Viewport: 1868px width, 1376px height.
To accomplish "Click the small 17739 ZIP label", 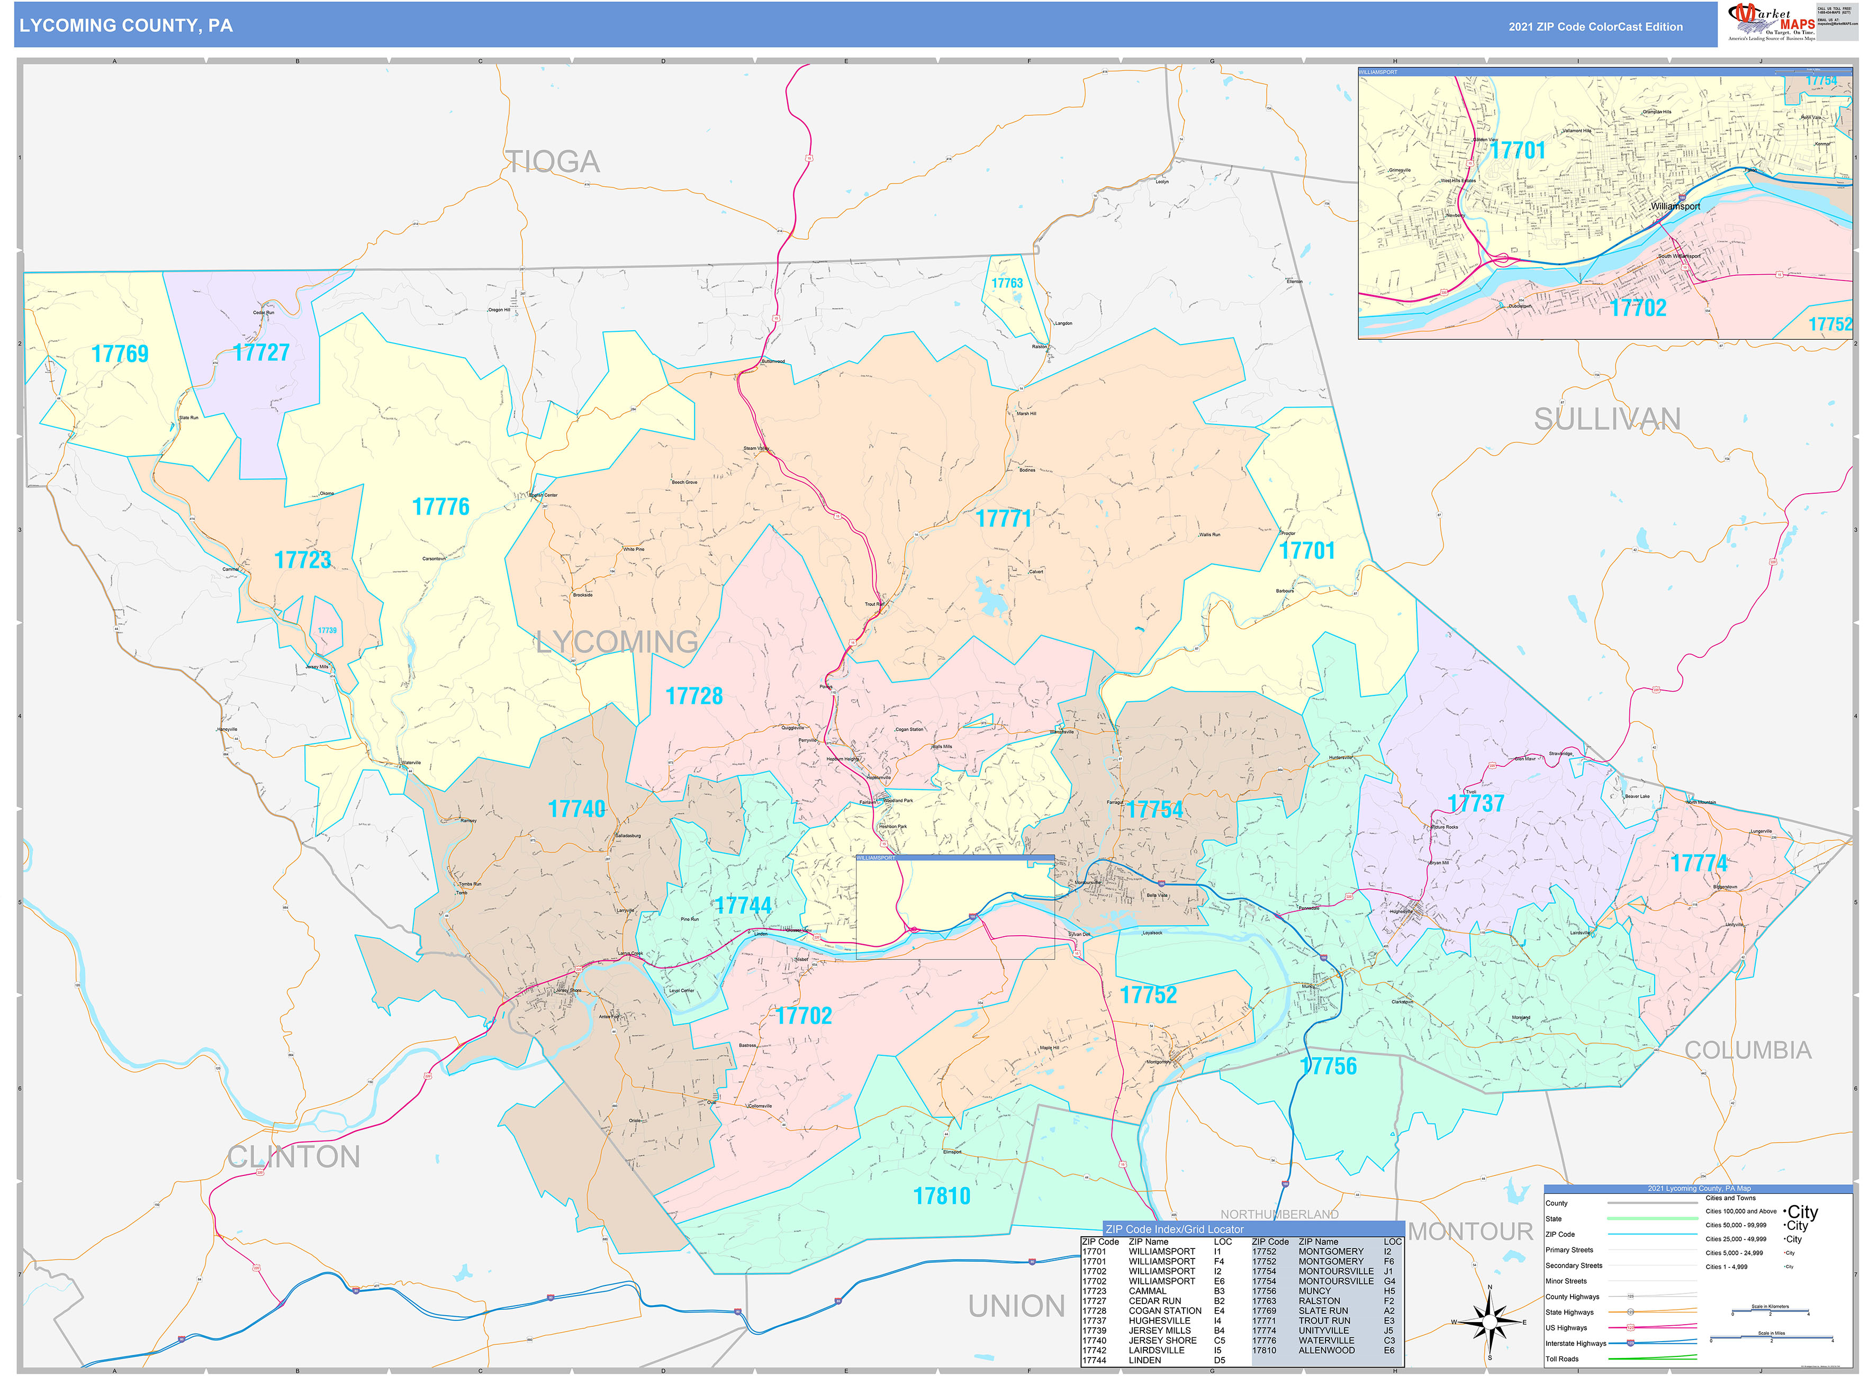I will coord(327,630).
